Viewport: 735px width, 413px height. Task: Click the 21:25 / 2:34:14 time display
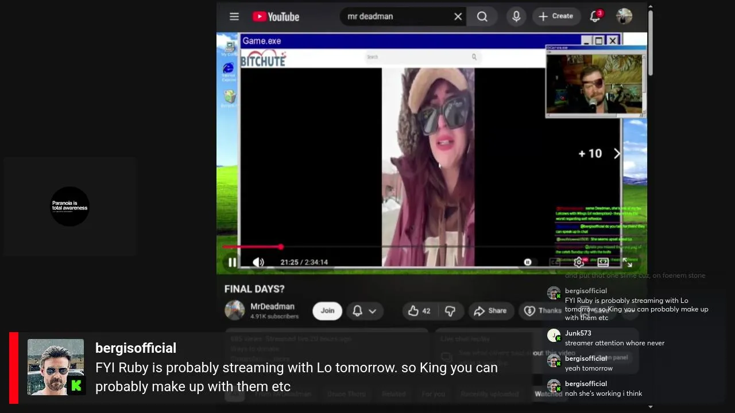point(304,262)
